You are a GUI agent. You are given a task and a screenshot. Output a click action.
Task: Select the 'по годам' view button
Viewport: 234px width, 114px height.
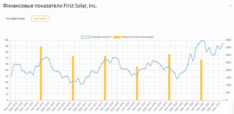click(40, 19)
